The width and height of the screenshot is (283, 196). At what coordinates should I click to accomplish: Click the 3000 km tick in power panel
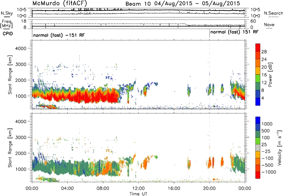coord(21,64)
